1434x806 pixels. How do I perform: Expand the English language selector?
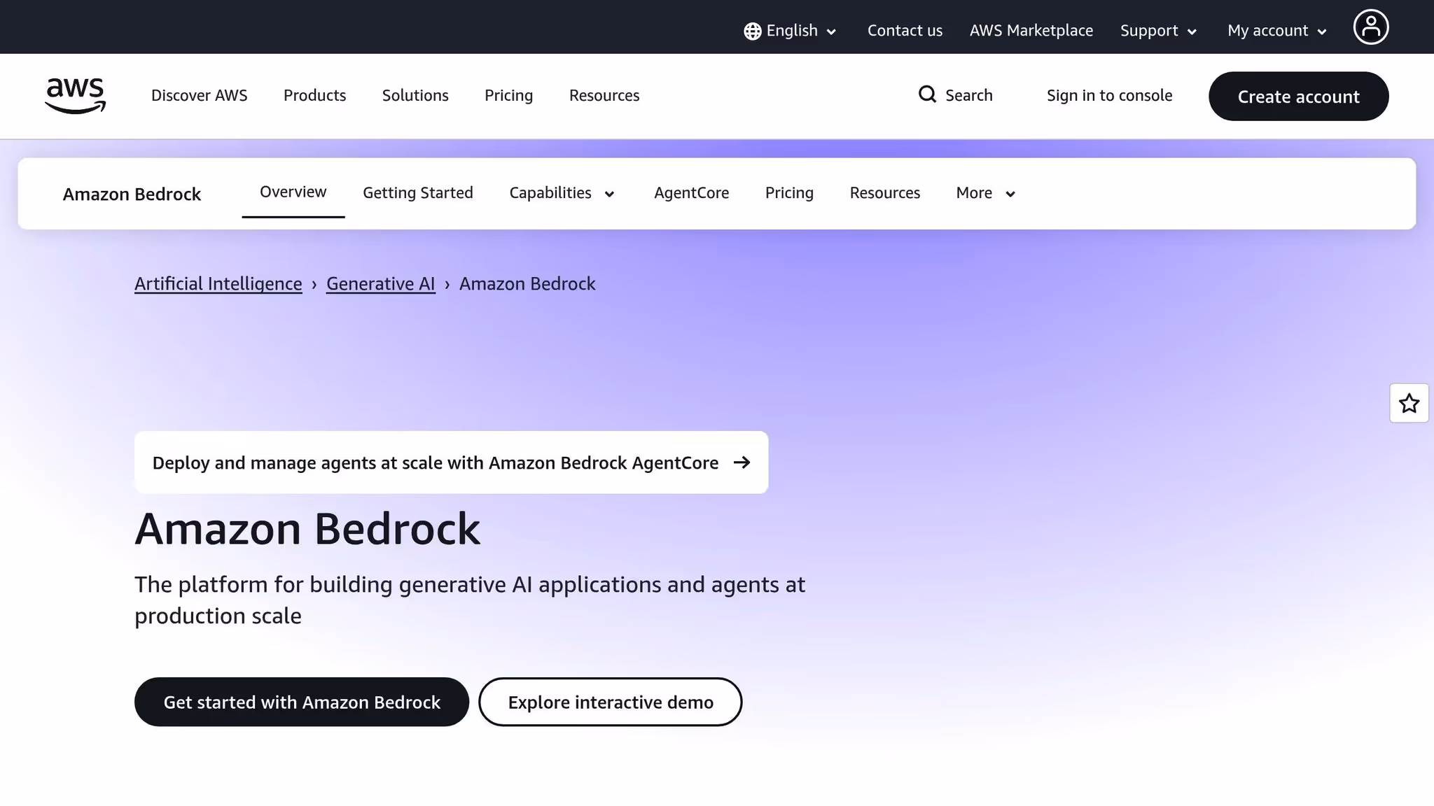(791, 30)
